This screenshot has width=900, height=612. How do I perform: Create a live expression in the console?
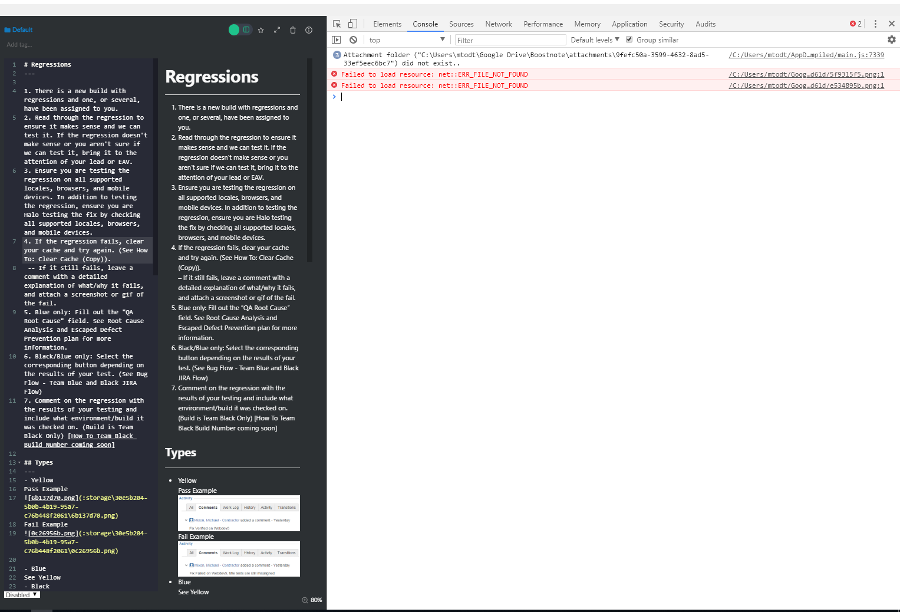[336, 40]
